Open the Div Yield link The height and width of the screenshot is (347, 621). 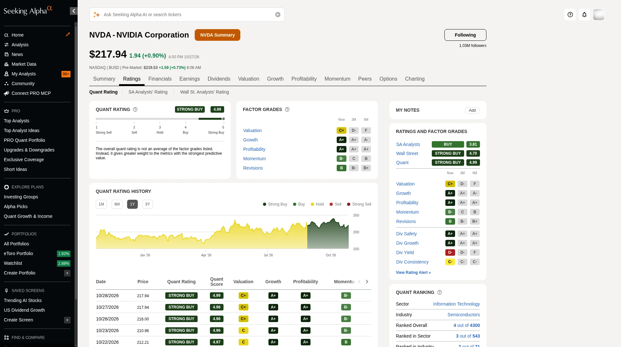click(405, 252)
